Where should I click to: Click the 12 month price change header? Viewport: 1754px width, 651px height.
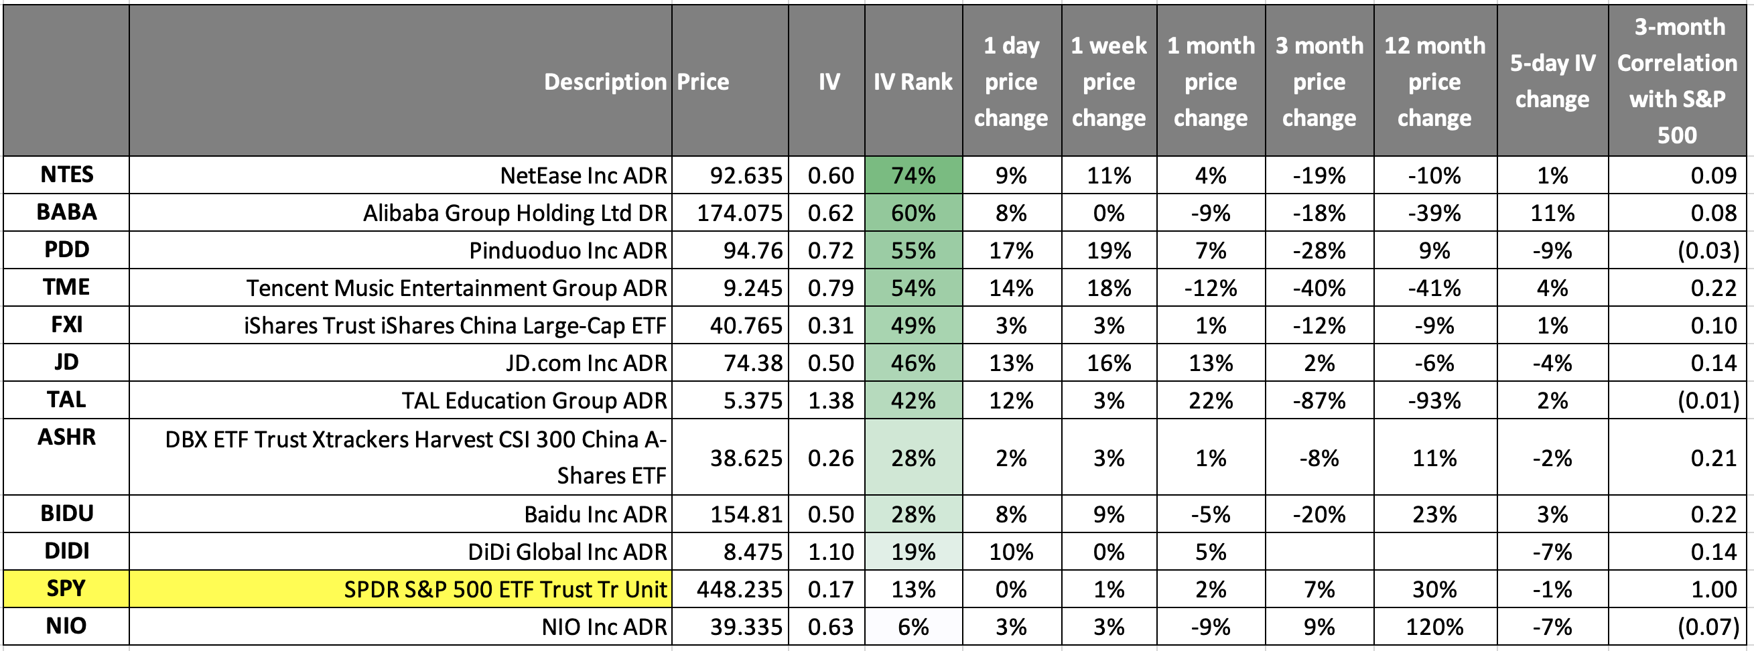pos(1434,82)
